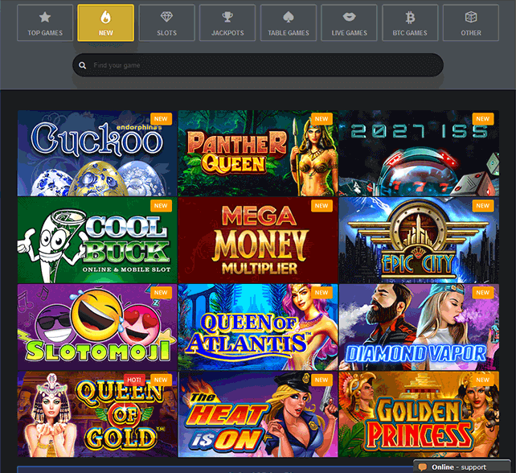Launch the Panther Queen game
This screenshot has width=516, height=473.
pyautogui.click(x=258, y=153)
